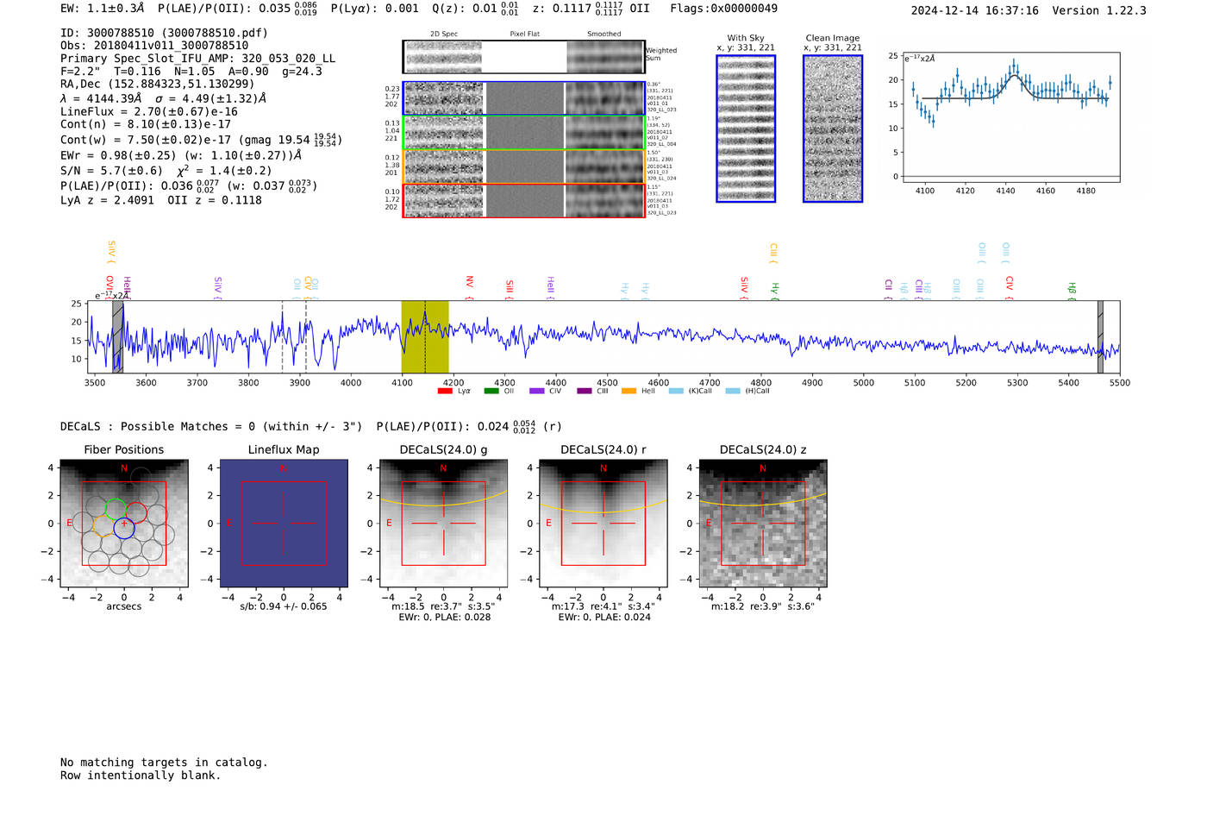The width and height of the screenshot is (1207, 822).
Task: Click the RA,Dec coordinates line
Action: click(x=158, y=84)
